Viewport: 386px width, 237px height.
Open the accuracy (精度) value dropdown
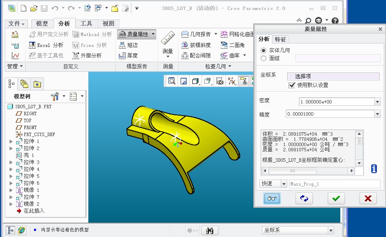[x=377, y=114]
